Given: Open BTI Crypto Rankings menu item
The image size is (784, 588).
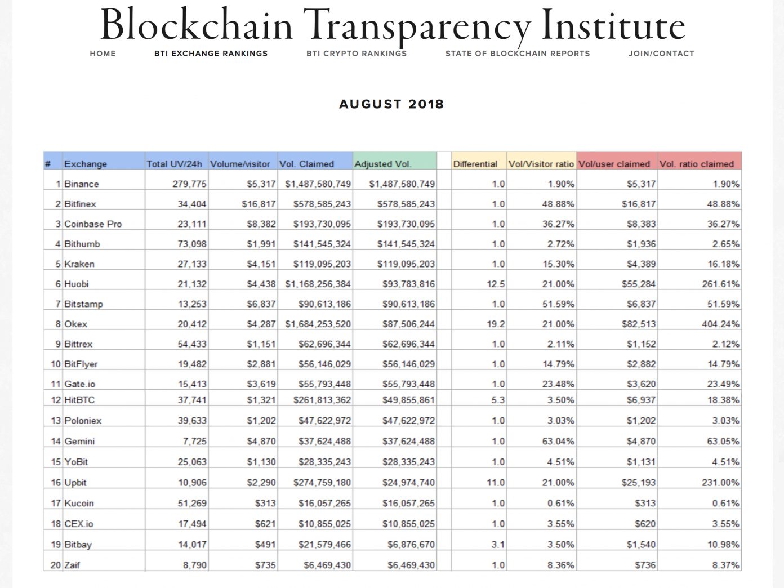Looking at the screenshot, I should (x=356, y=54).
